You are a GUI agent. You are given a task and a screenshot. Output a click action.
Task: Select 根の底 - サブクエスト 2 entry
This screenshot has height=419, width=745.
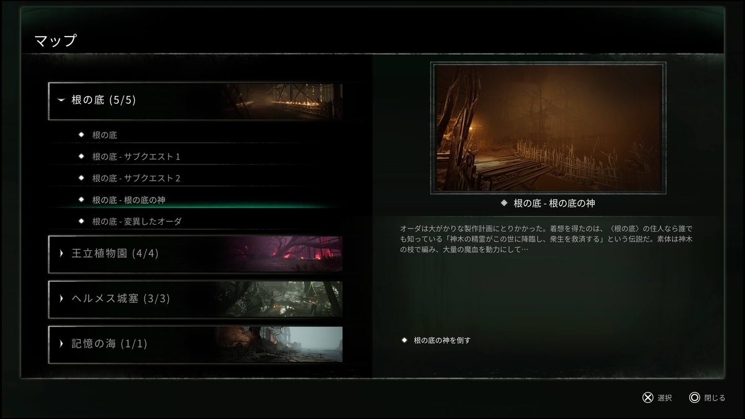[195, 178]
